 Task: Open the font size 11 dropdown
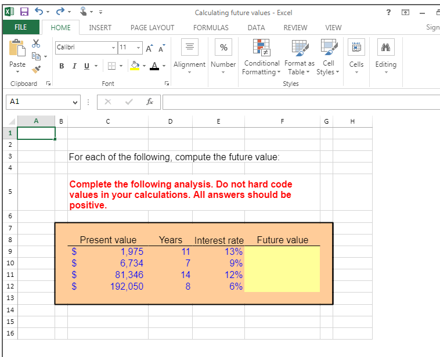(138, 48)
